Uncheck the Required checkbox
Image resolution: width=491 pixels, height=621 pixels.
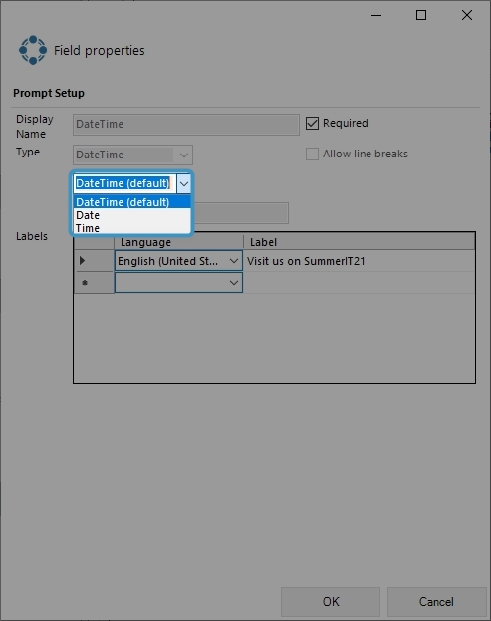click(x=312, y=124)
